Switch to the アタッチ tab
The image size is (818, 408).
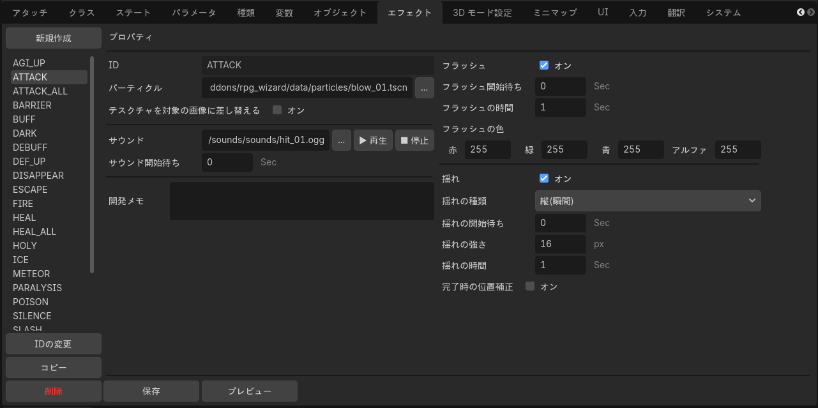click(29, 13)
